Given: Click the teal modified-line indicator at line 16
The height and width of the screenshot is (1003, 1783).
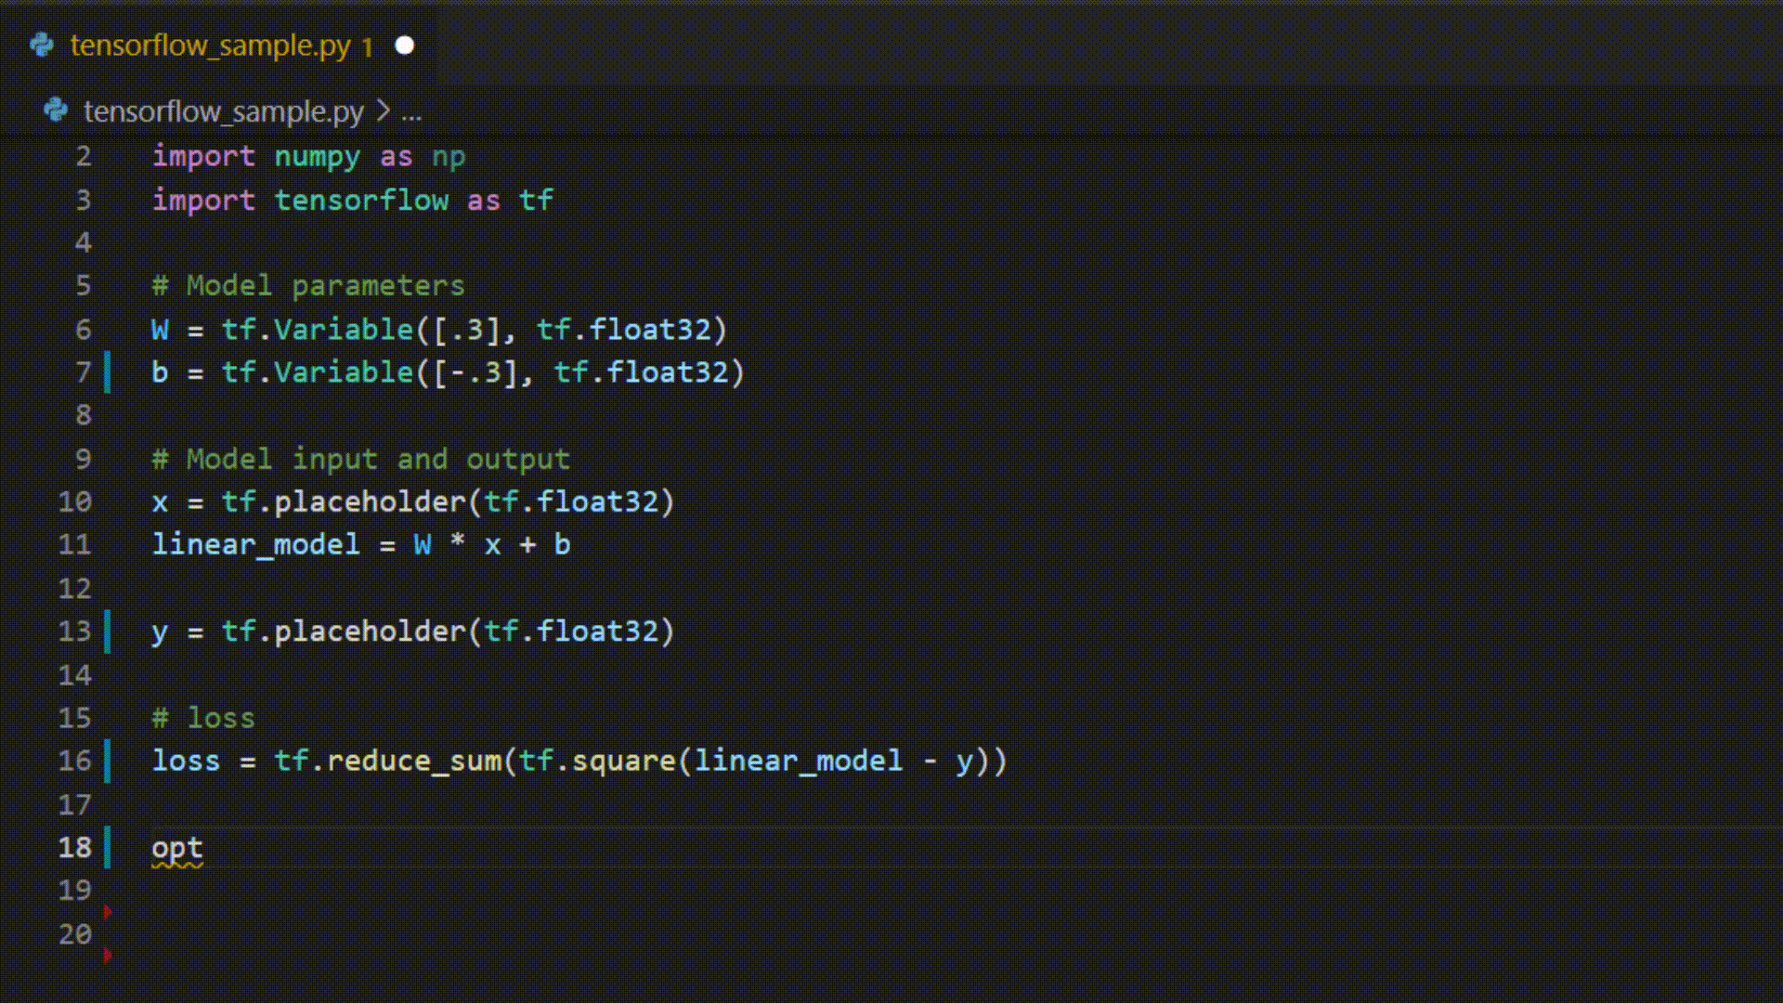Looking at the screenshot, I should click(x=109, y=761).
